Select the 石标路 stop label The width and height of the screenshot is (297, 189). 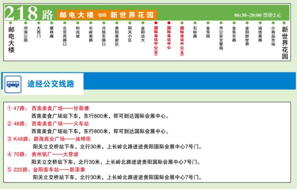click(195, 32)
